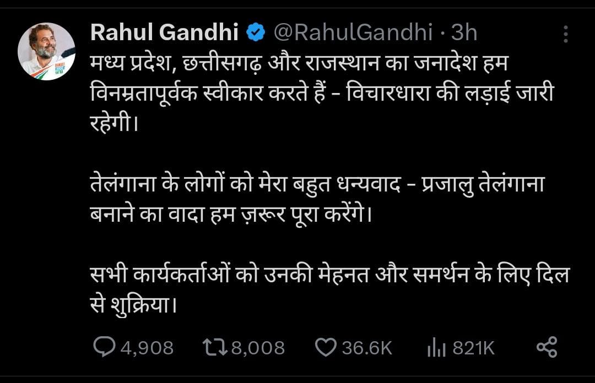Click the reply speech bubble icon

tap(103, 347)
